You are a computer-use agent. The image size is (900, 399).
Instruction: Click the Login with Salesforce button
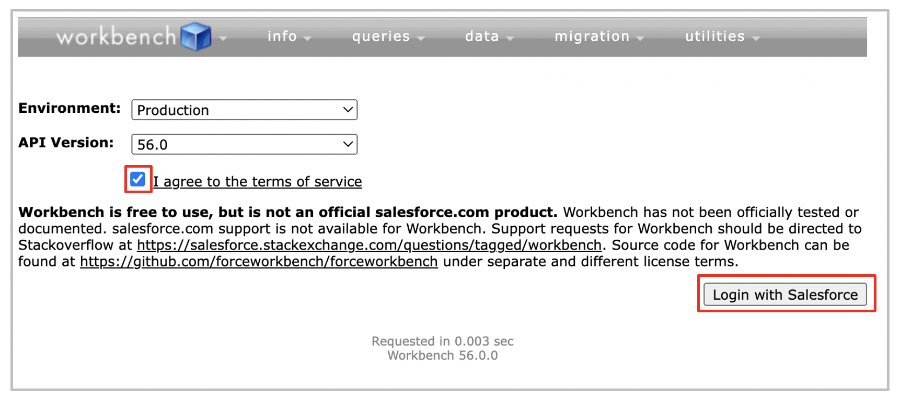click(x=785, y=295)
